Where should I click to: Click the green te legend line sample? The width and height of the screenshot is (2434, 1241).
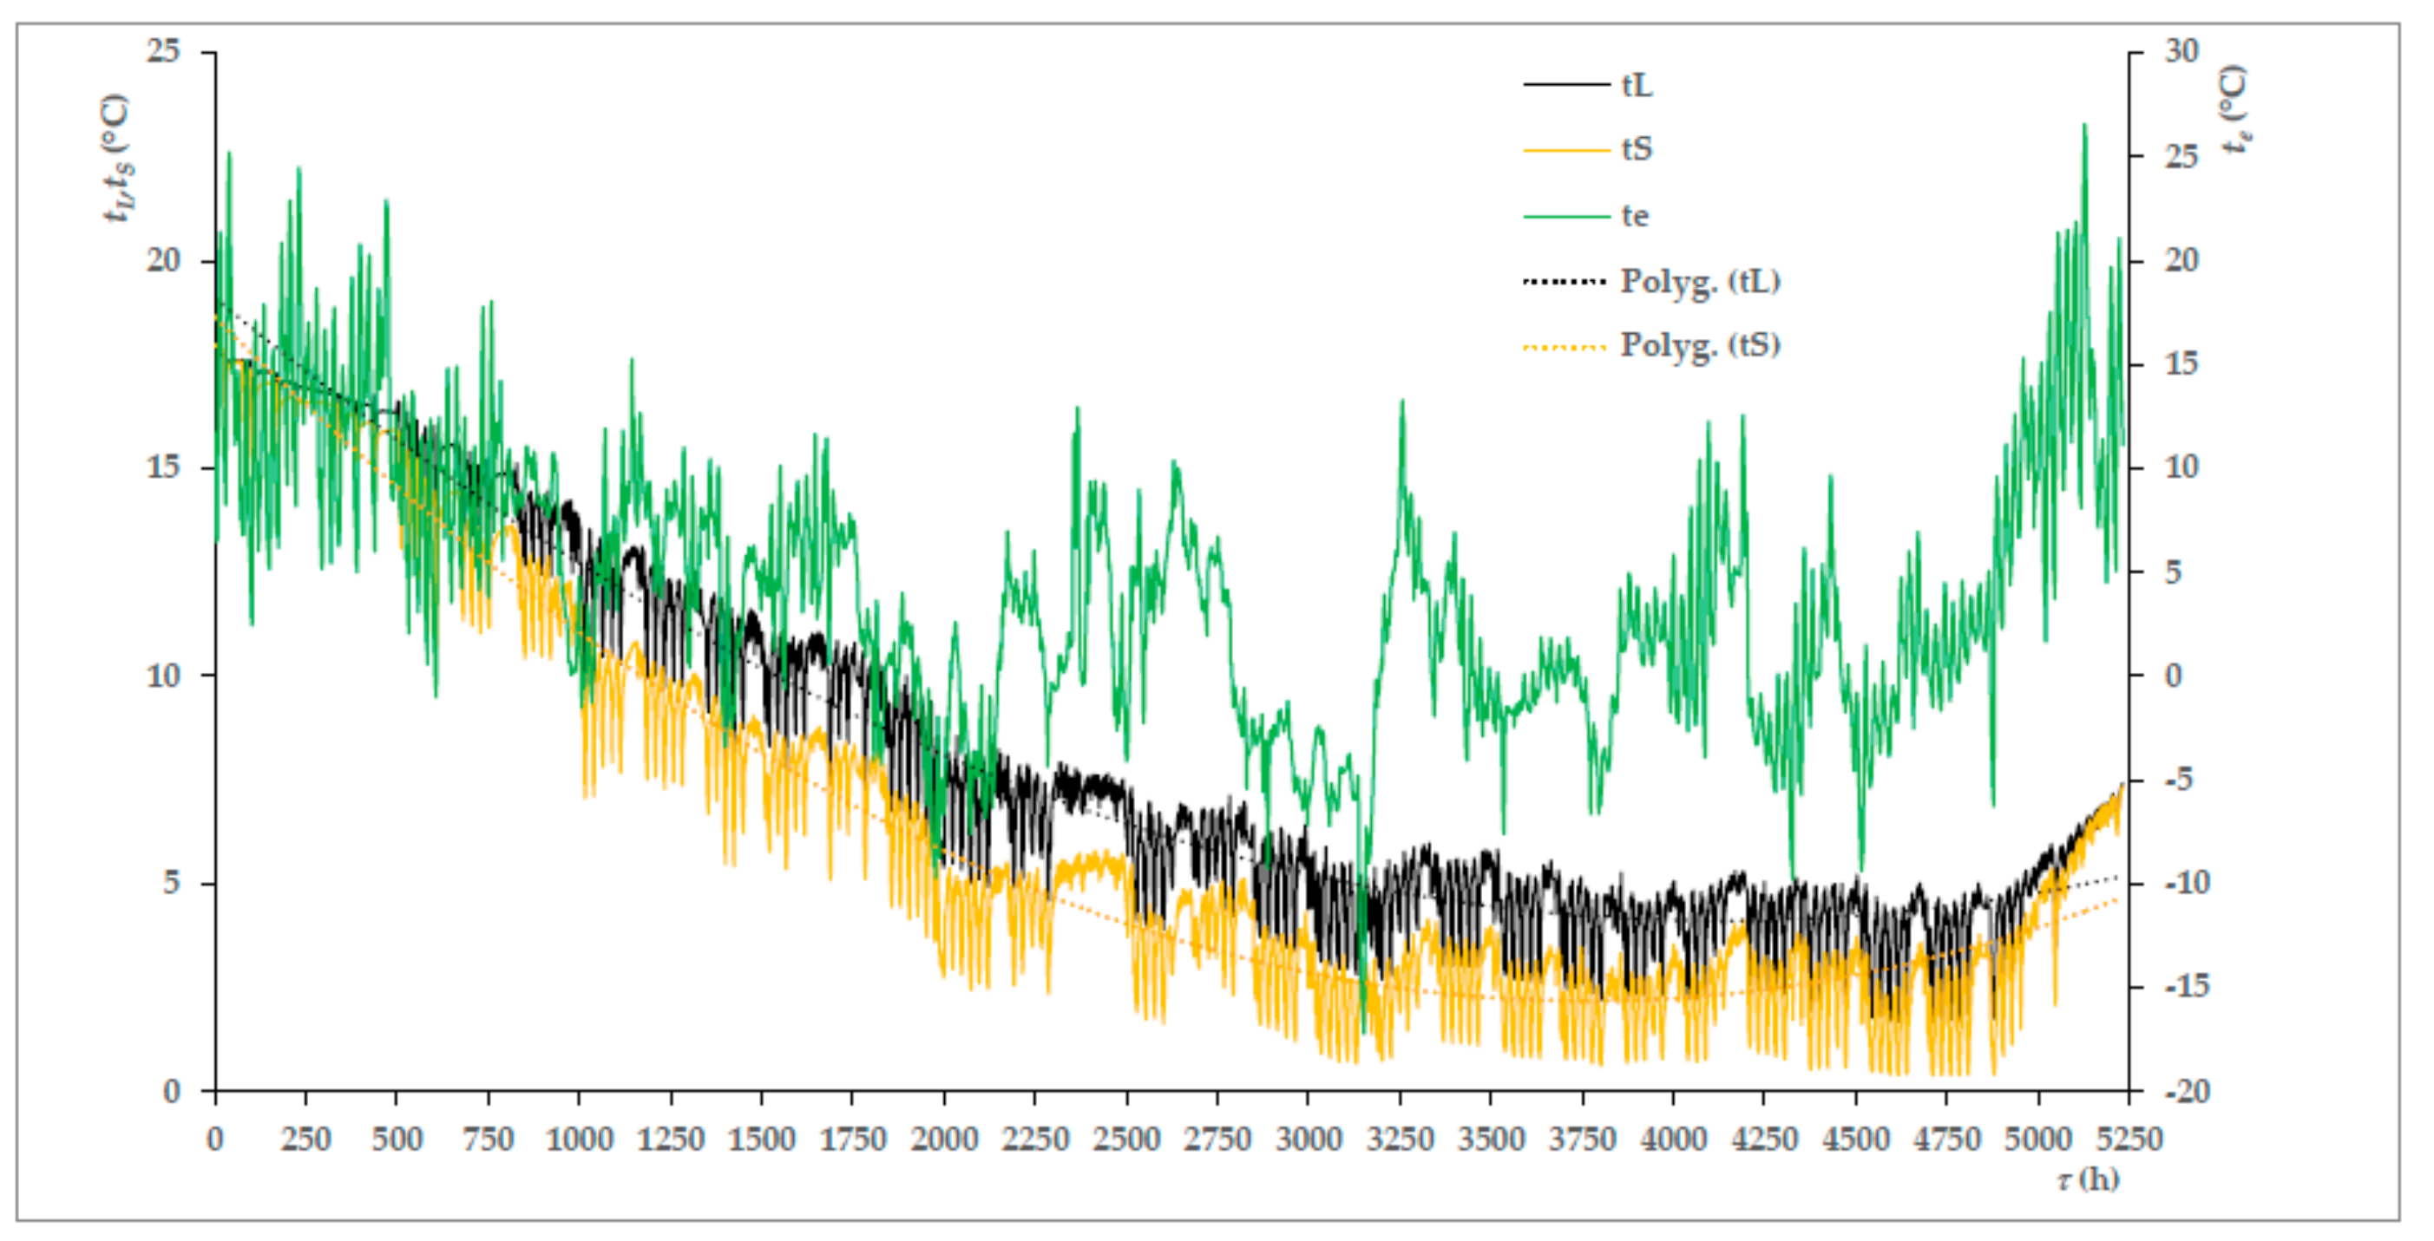click(1565, 217)
